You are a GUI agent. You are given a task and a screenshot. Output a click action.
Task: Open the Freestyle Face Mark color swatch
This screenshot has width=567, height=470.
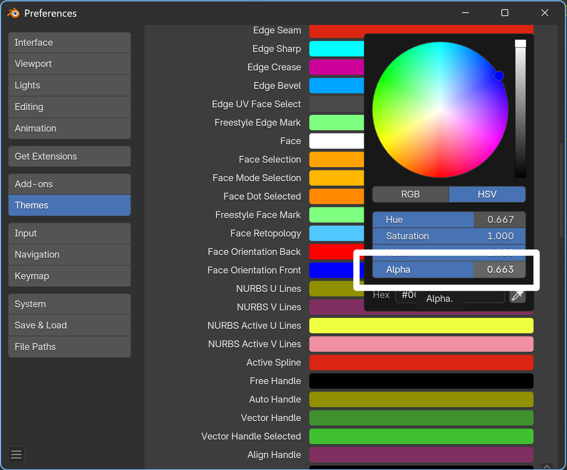point(337,215)
